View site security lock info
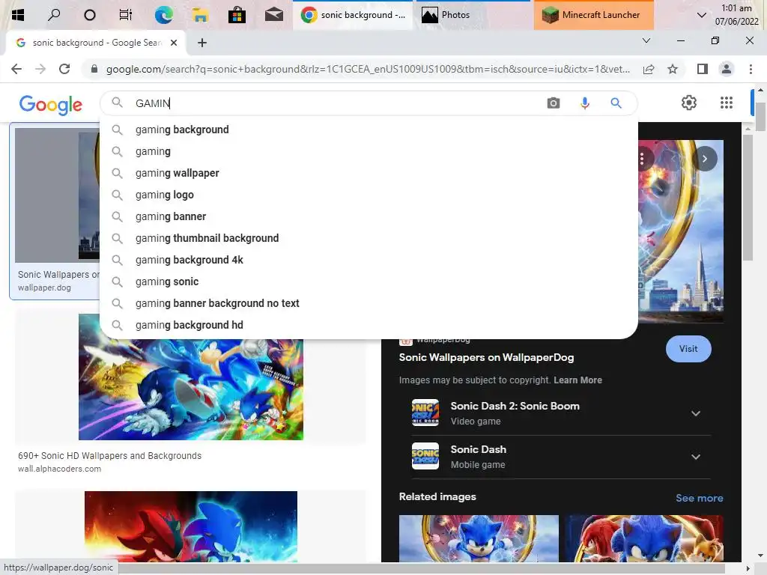767x575 pixels. coord(94,69)
